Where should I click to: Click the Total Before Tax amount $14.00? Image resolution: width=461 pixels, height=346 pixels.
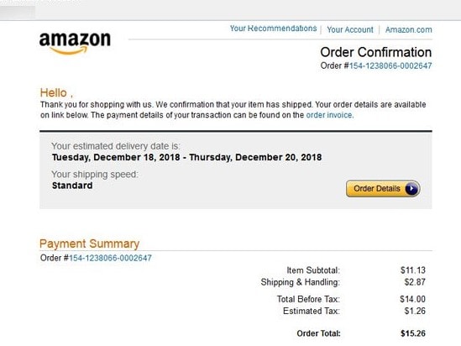coord(412,299)
